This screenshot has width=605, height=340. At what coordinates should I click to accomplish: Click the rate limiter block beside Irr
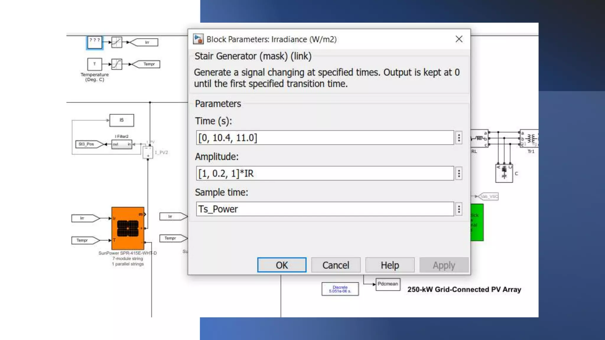pos(117,42)
